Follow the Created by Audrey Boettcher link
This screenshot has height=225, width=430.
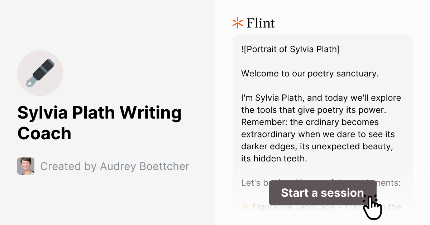115,166
